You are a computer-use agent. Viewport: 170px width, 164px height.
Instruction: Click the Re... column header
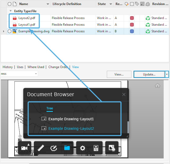click(x=119, y=4)
